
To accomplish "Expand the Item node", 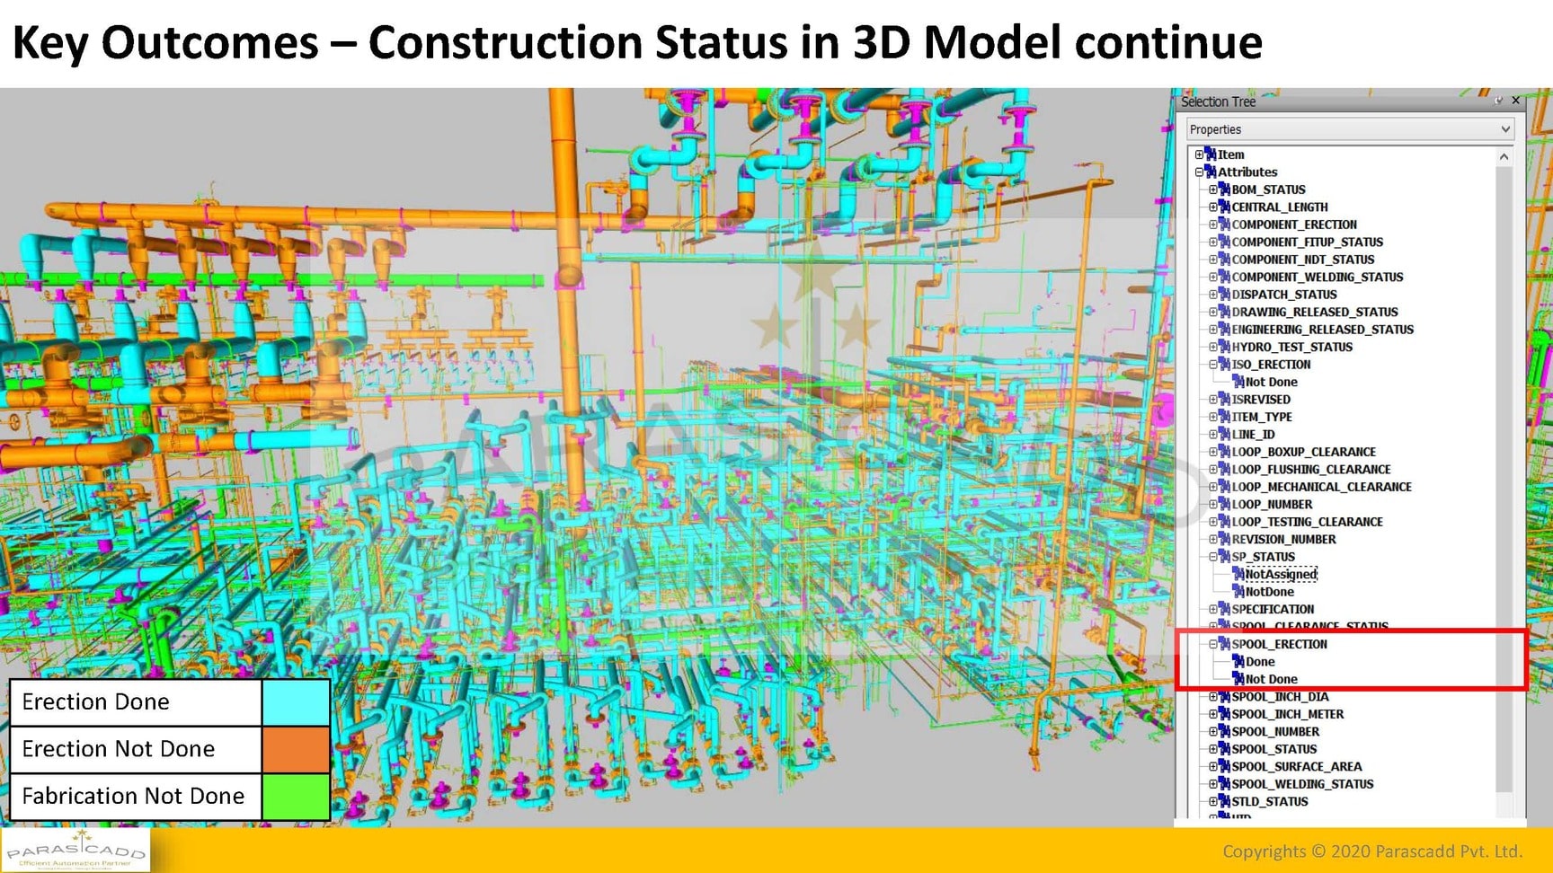I will tap(1199, 154).
